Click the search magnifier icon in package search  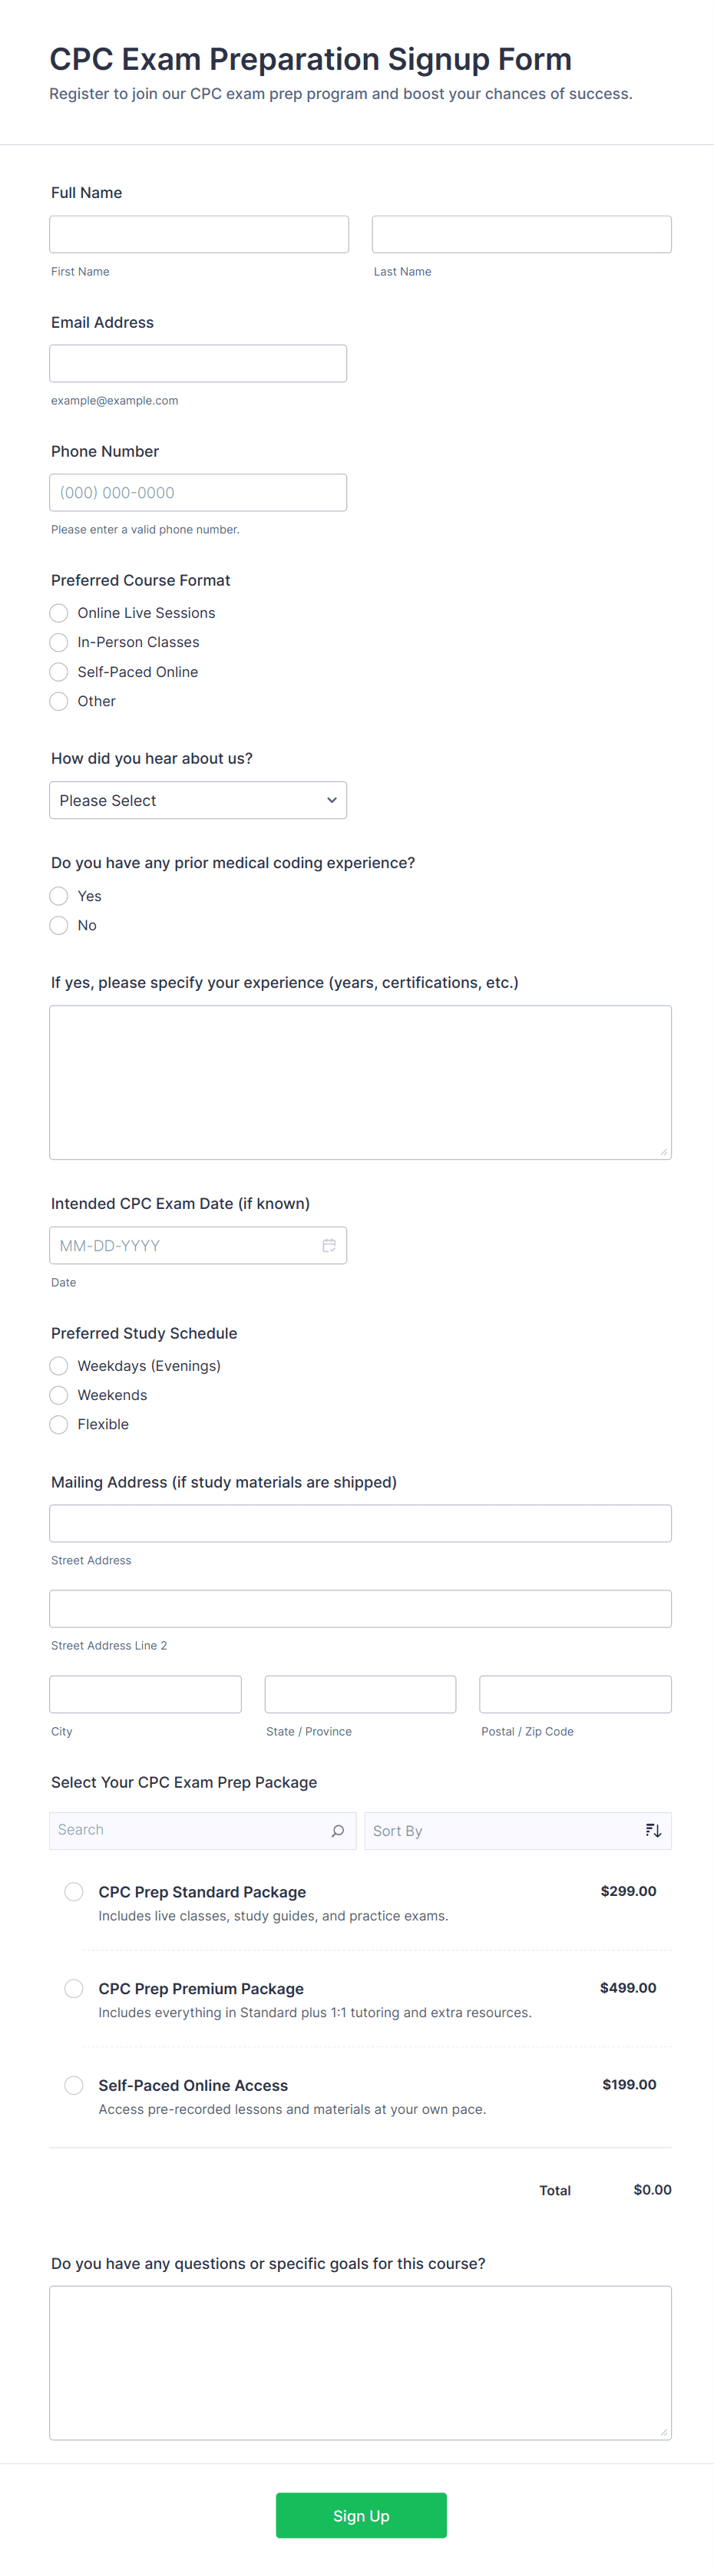337,1831
